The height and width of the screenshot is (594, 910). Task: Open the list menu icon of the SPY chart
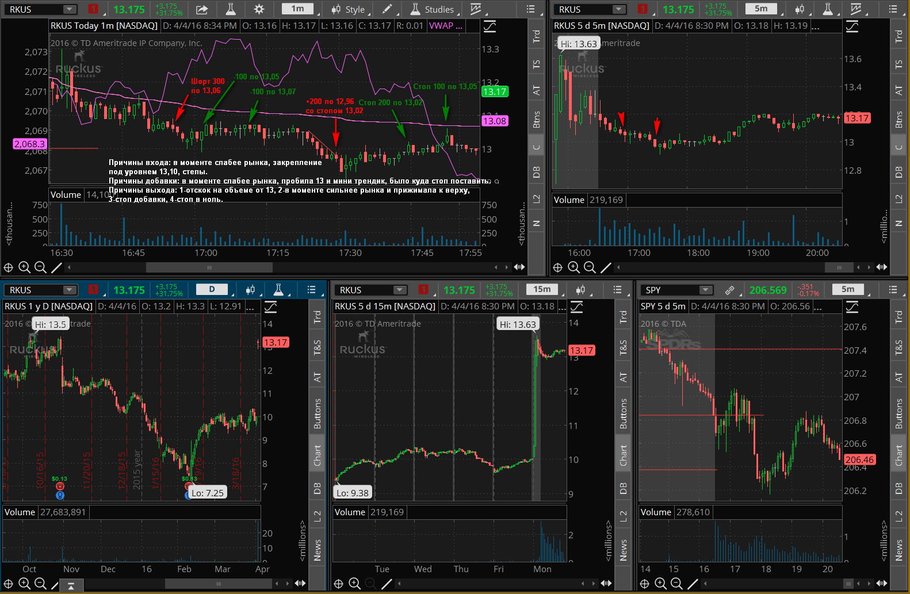click(893, 290)
